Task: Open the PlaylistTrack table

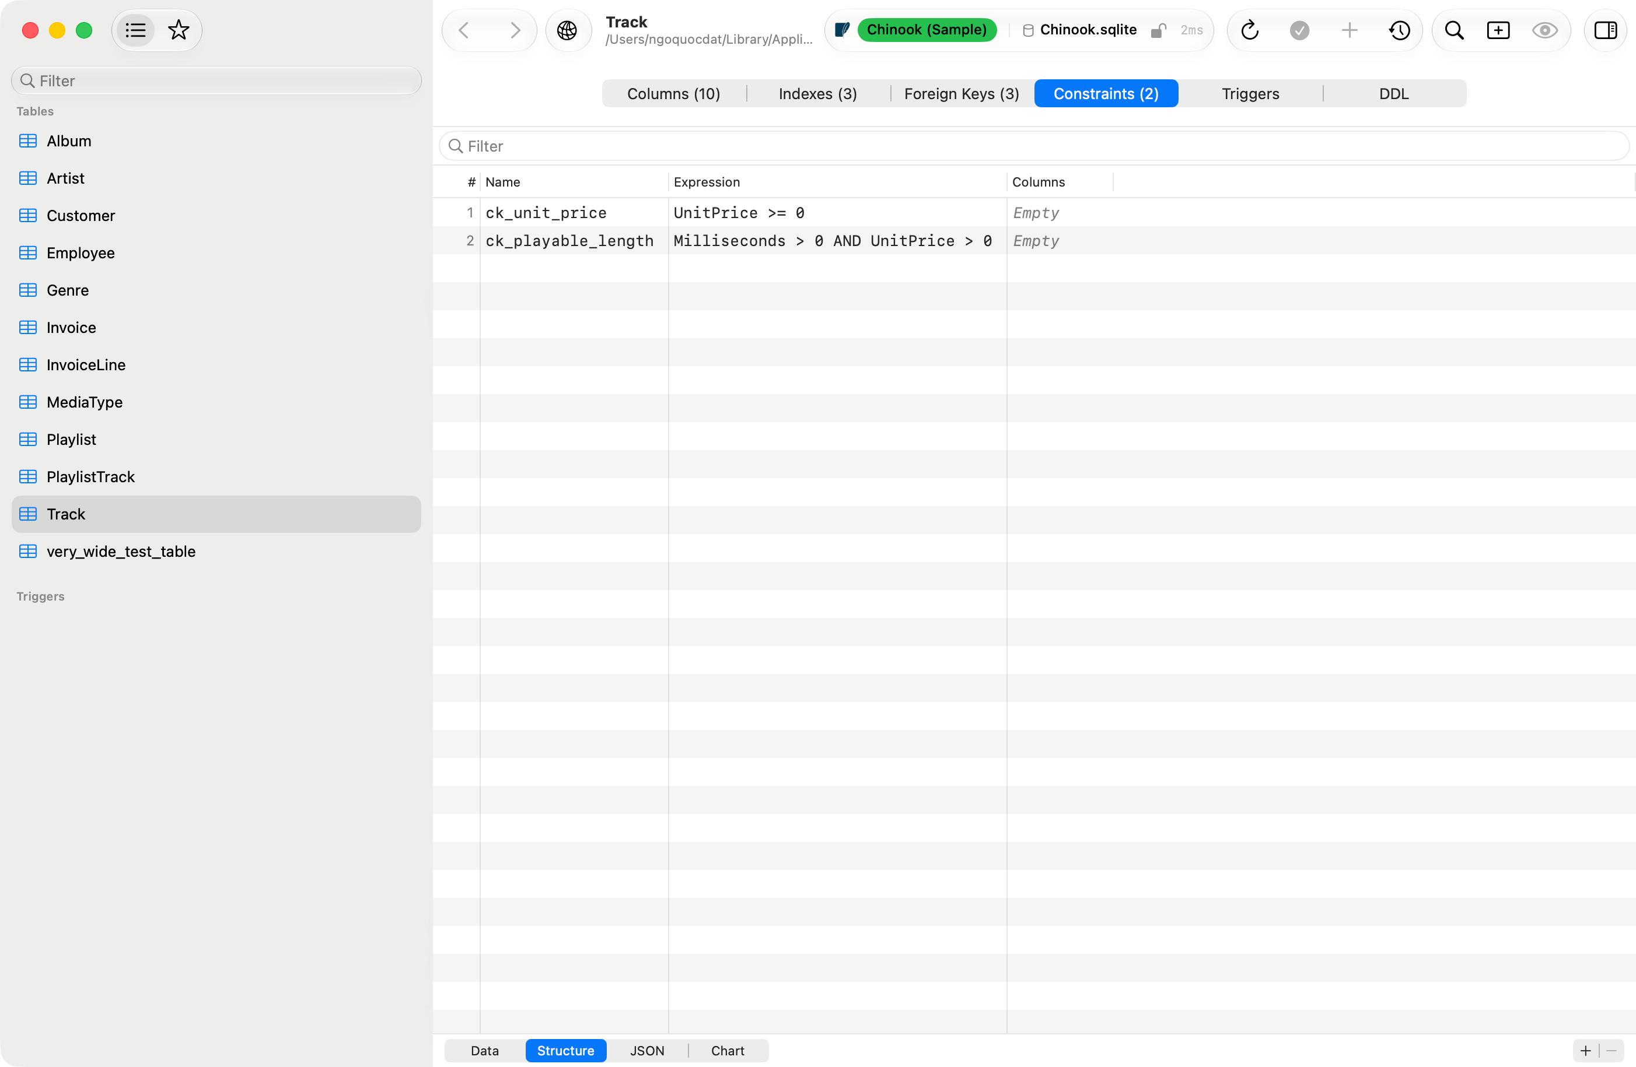Action: point(216,477)
